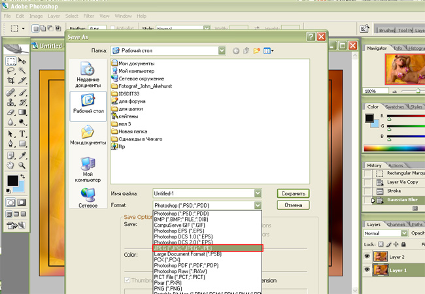Open Мои документы in places bar

click(x=88, y=135)
